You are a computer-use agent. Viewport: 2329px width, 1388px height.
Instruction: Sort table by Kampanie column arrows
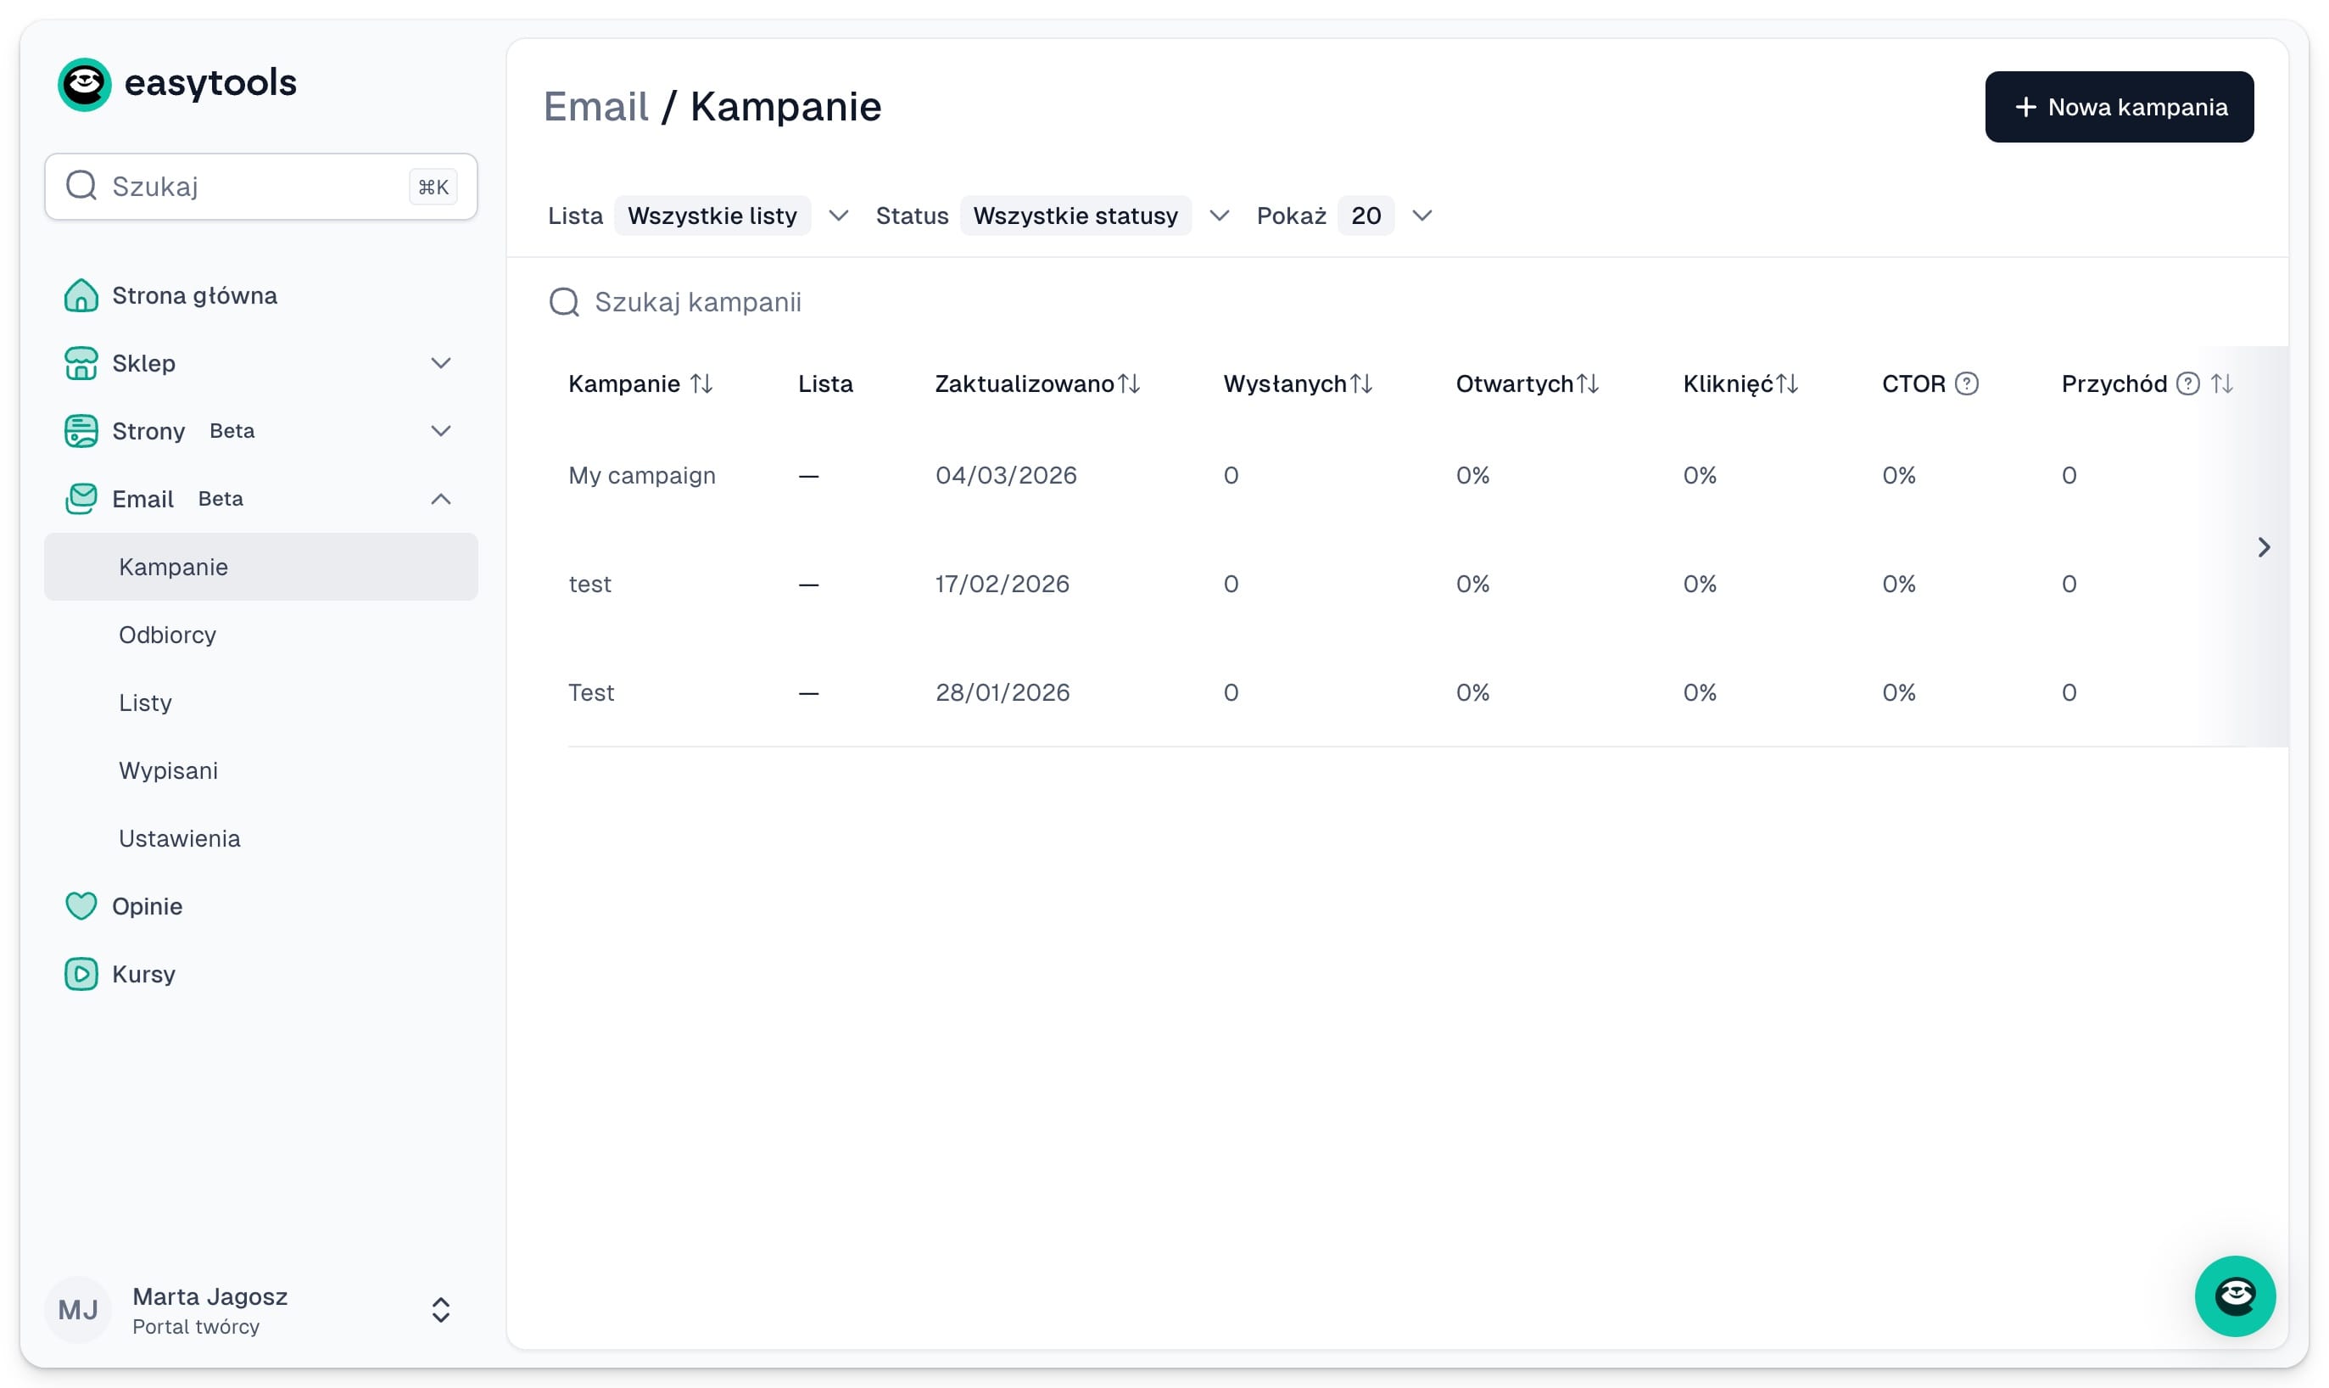pyautogui.click(x=701, y=383)
